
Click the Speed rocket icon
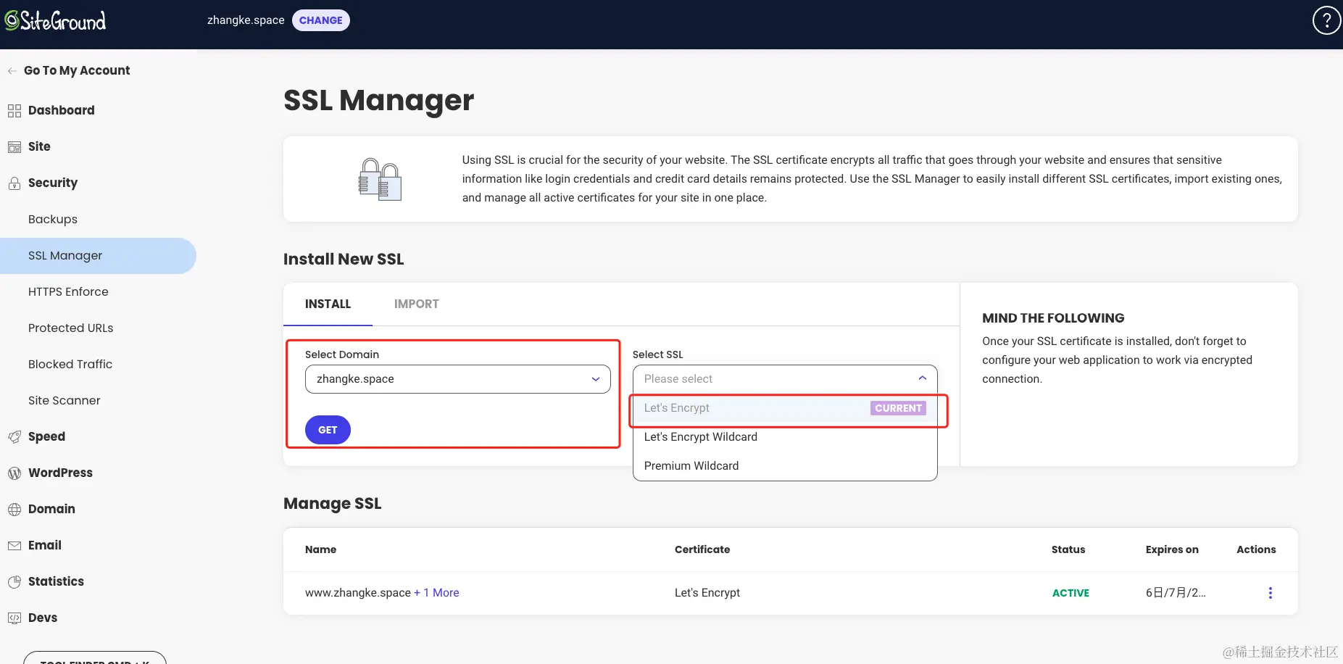tap(14, 436)
